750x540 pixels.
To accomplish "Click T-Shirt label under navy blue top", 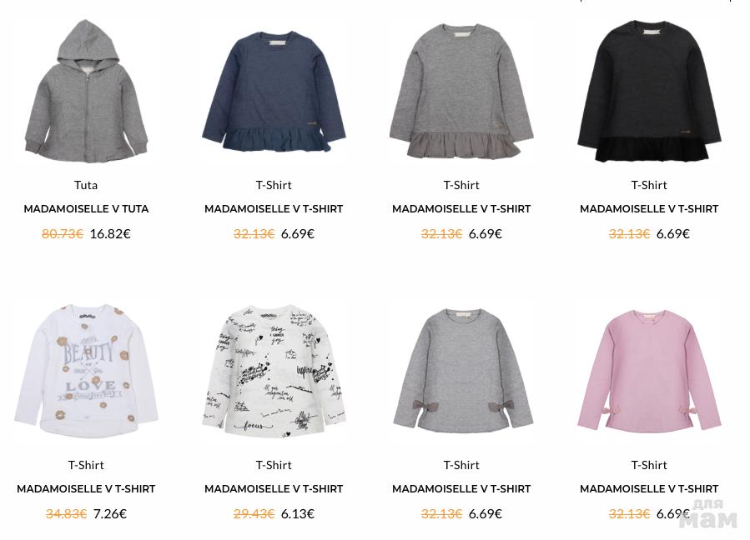I will point(274,185).
